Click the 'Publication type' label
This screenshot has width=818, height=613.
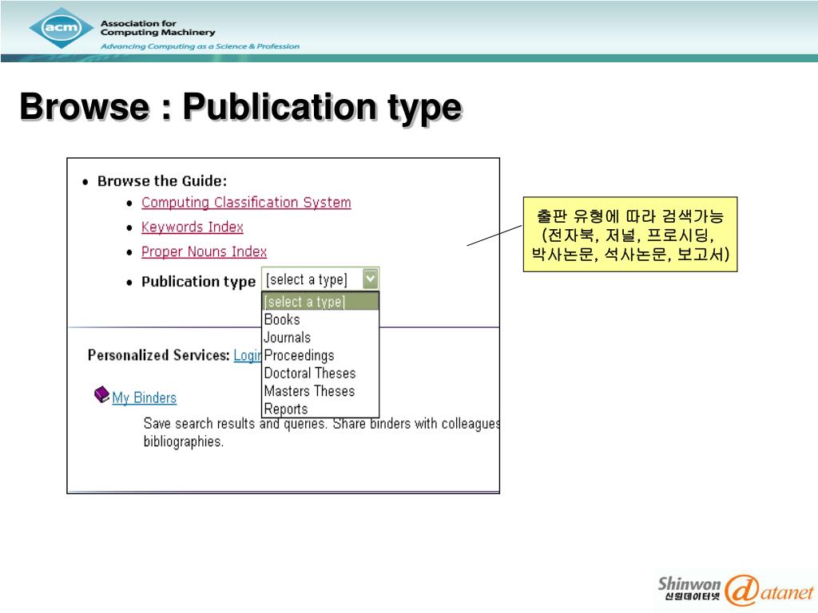pos(198,282)
